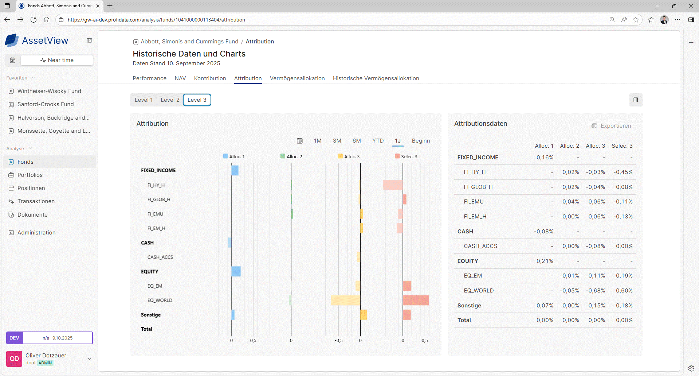Select the YTD time period
Screen dimensions: 699x376
378,141
